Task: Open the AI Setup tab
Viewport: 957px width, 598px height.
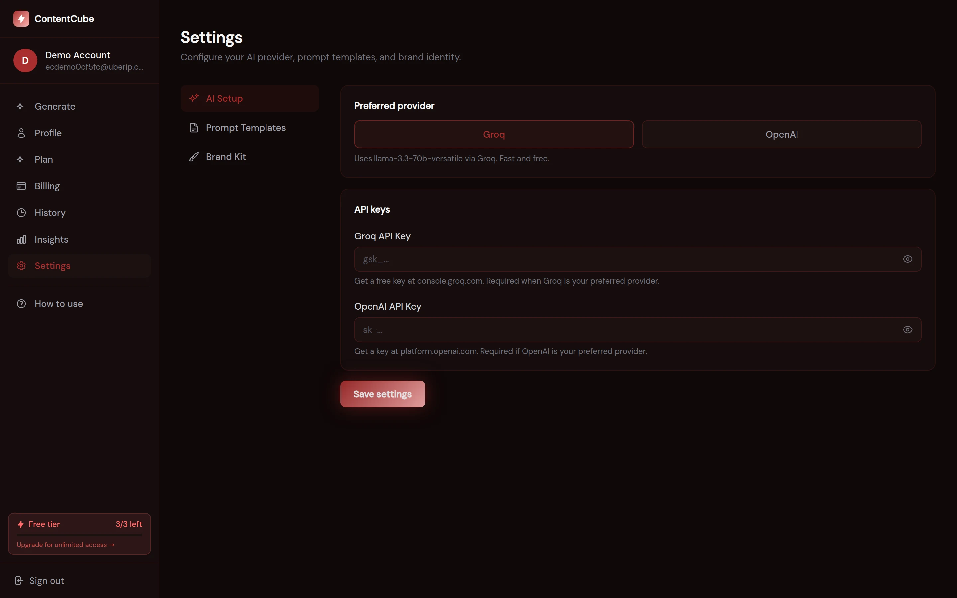Action: 250,98
